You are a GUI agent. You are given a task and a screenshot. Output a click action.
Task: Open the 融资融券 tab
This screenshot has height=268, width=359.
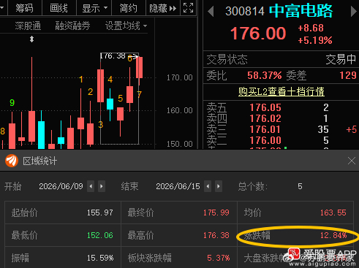point(72,26)
